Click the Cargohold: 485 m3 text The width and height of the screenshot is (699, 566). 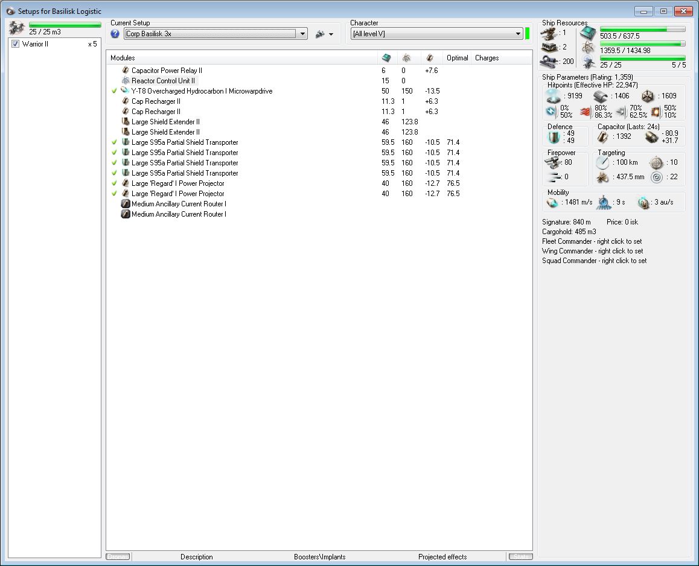[569, 232]
